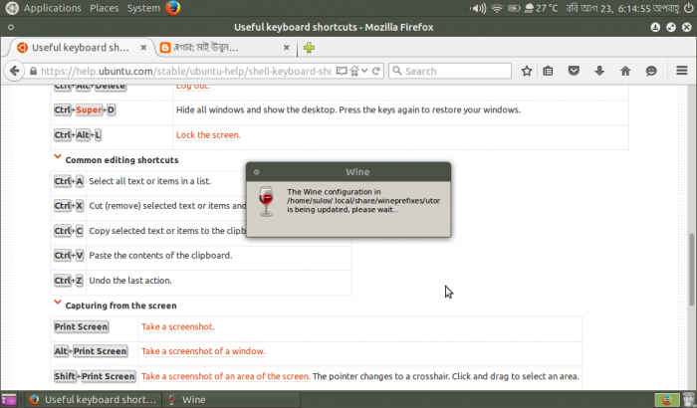
Task: Open the battery indicator
Action: point(514,8)
